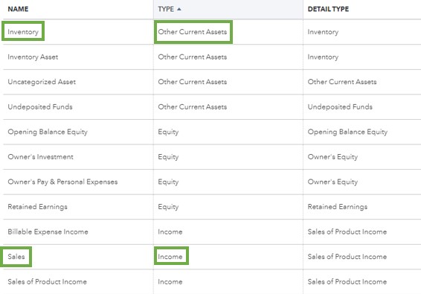Click detail type Inventory in Inventory row

(323, 32)
